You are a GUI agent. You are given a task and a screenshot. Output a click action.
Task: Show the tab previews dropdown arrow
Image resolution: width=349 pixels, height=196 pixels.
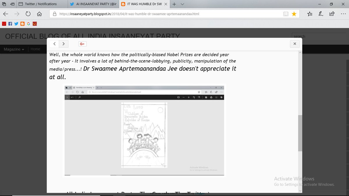click(x=182, y=4)
